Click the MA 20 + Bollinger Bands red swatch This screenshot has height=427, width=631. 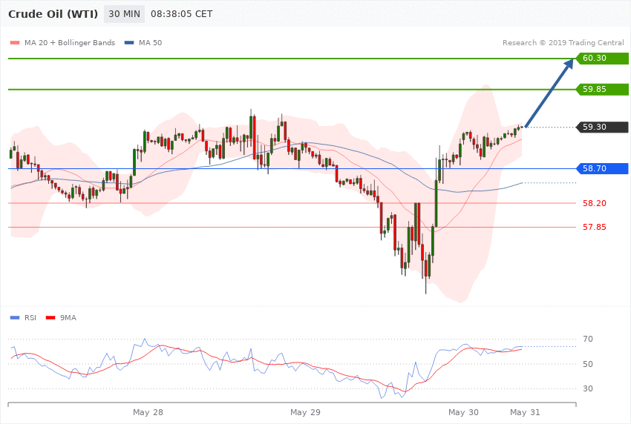click(x=15, y=42)
